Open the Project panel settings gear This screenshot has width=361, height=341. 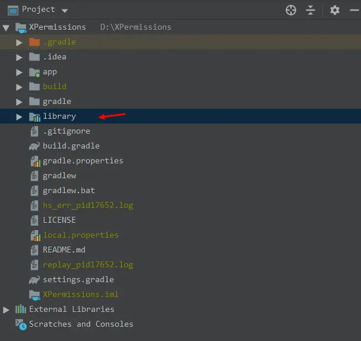[334, 10]
